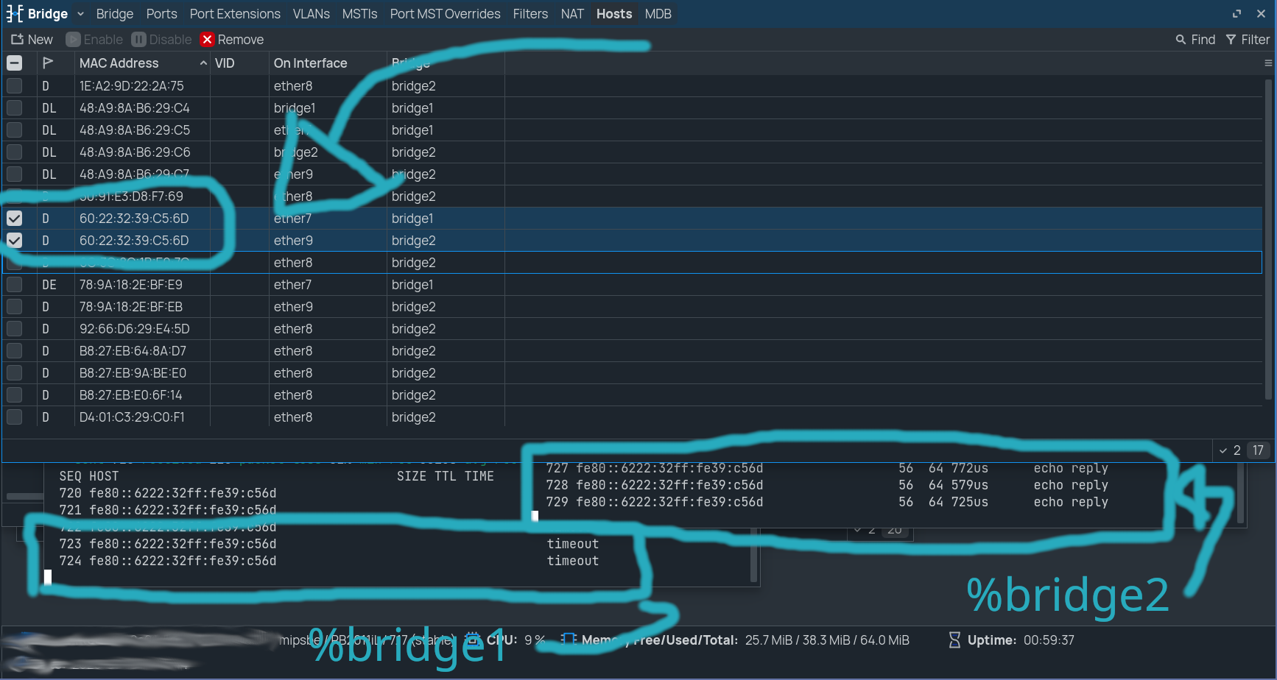Select the Hosts tab

tap(614, 14)
